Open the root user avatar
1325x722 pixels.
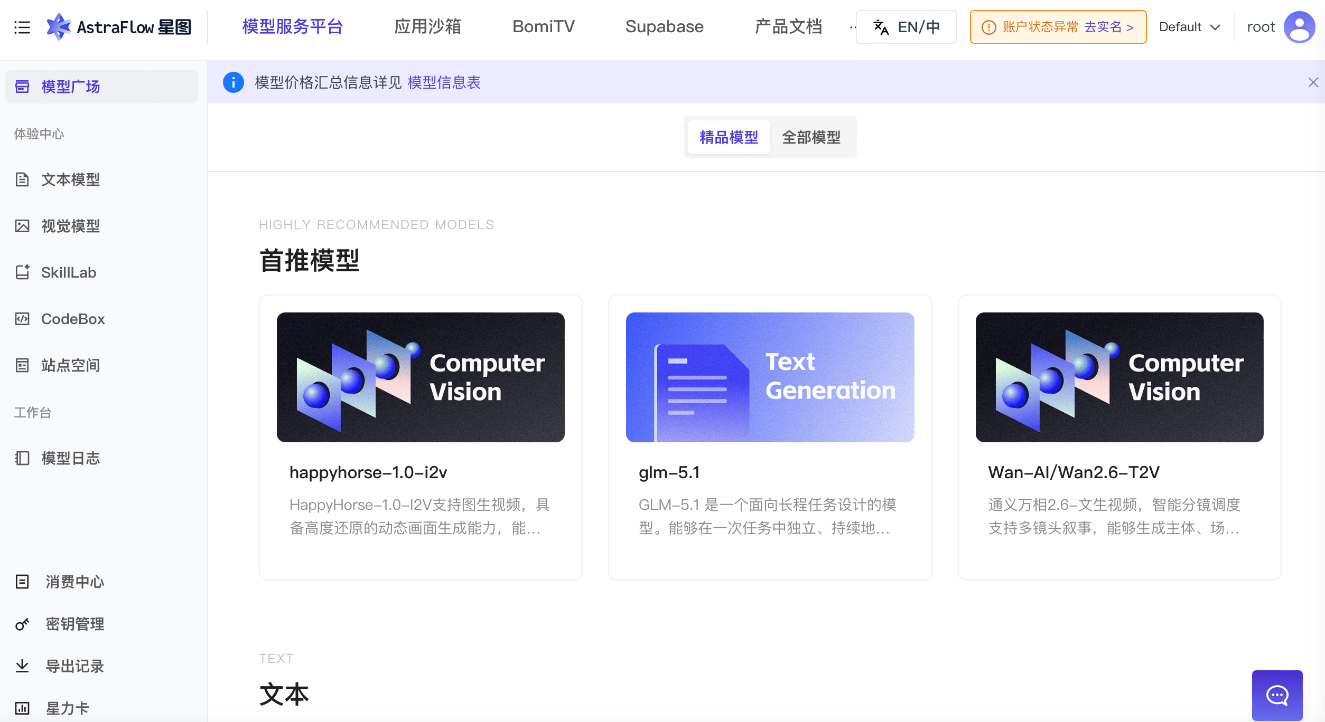tap(1299, 27)
